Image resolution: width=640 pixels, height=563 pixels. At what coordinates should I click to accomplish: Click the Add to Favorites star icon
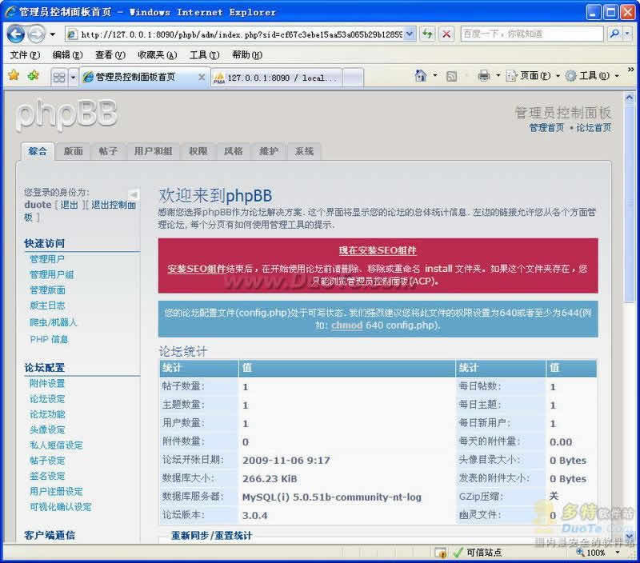pos(33,75)
